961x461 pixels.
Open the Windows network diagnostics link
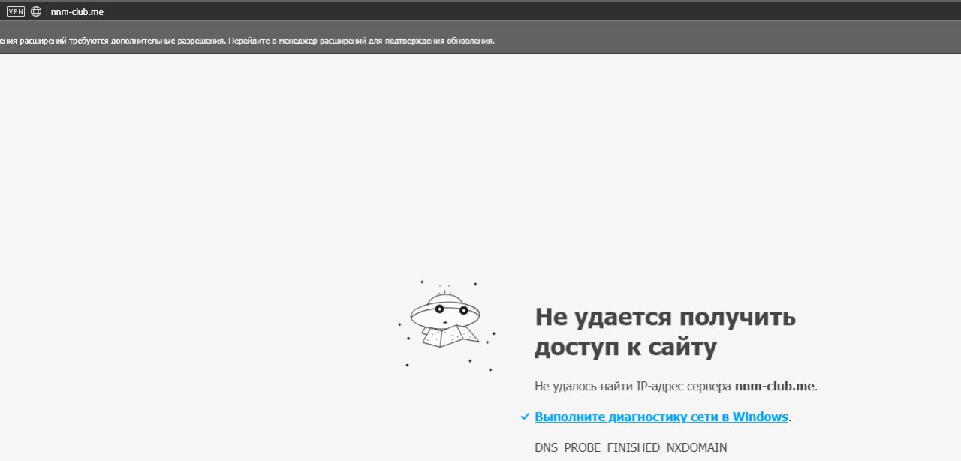[661, 417]
